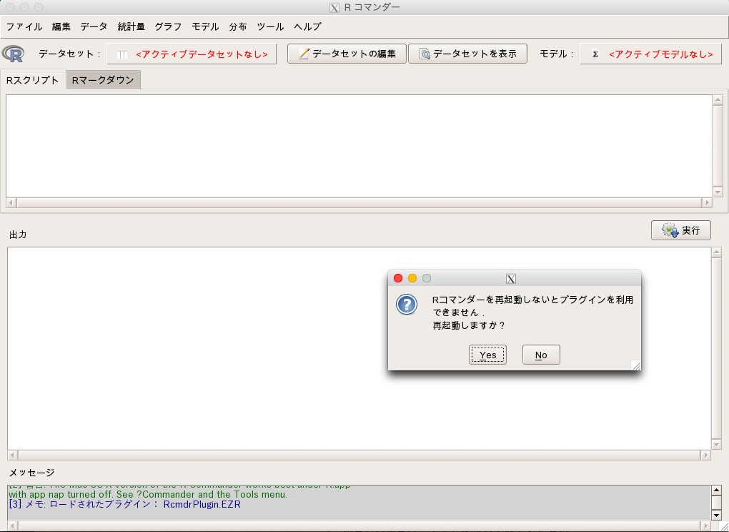Open the 統計量 menu
The image size is (729, 532).
coord(131,26)
